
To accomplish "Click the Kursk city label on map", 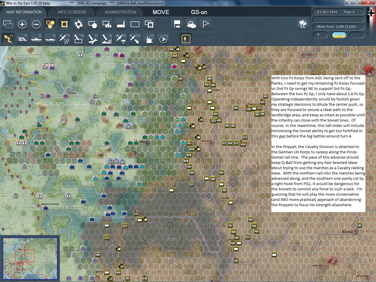I will pyautogui.click(x=347, y=232).
